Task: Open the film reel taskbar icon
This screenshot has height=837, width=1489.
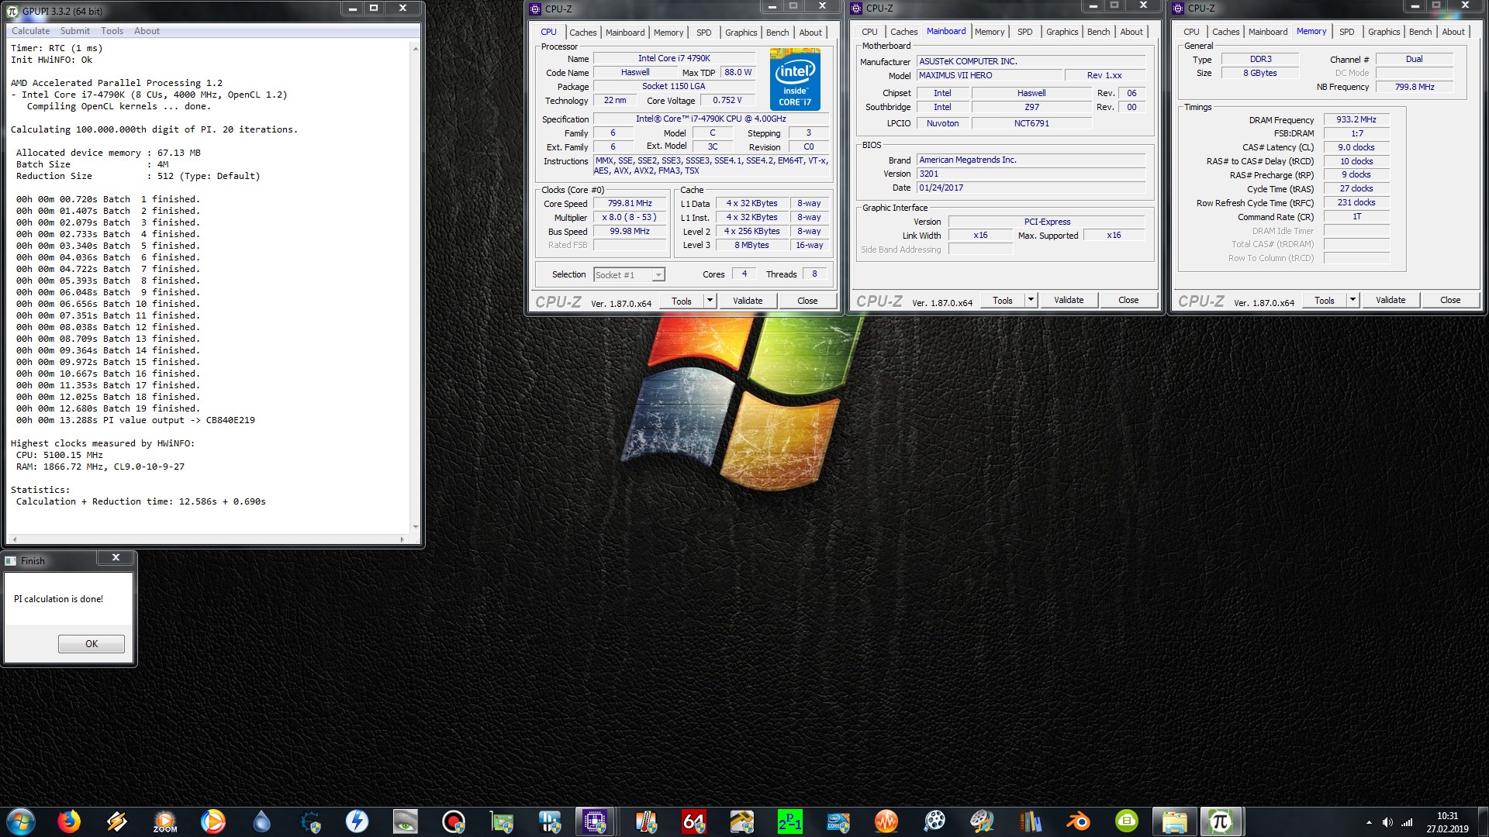Action: tap(935, 821)
